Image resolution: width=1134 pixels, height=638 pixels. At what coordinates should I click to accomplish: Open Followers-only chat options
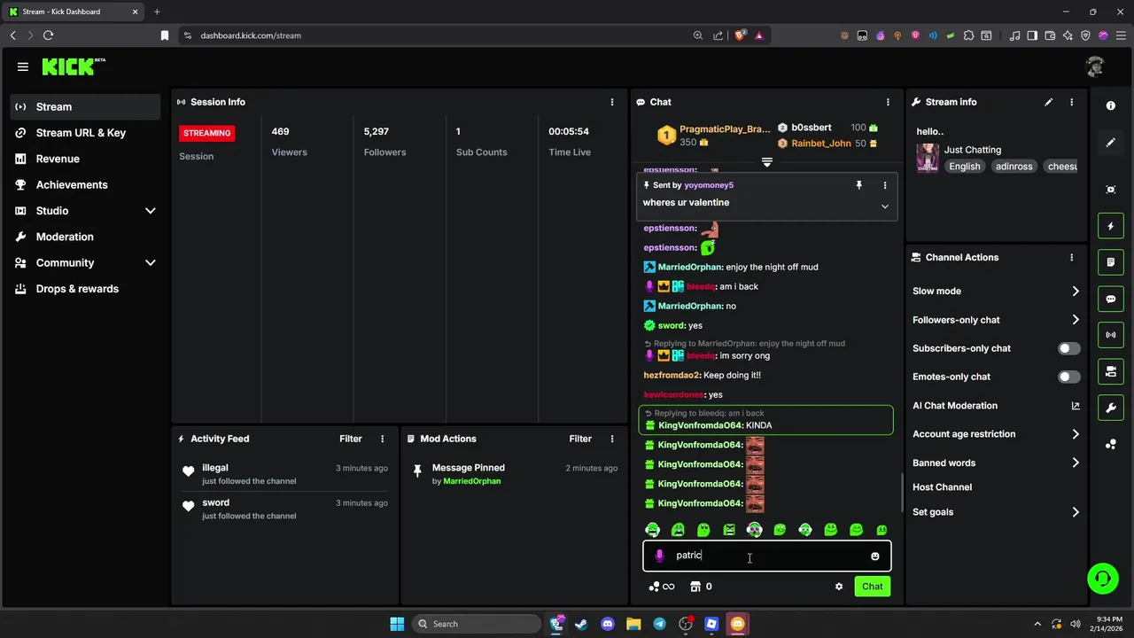[x=996, y=320]
